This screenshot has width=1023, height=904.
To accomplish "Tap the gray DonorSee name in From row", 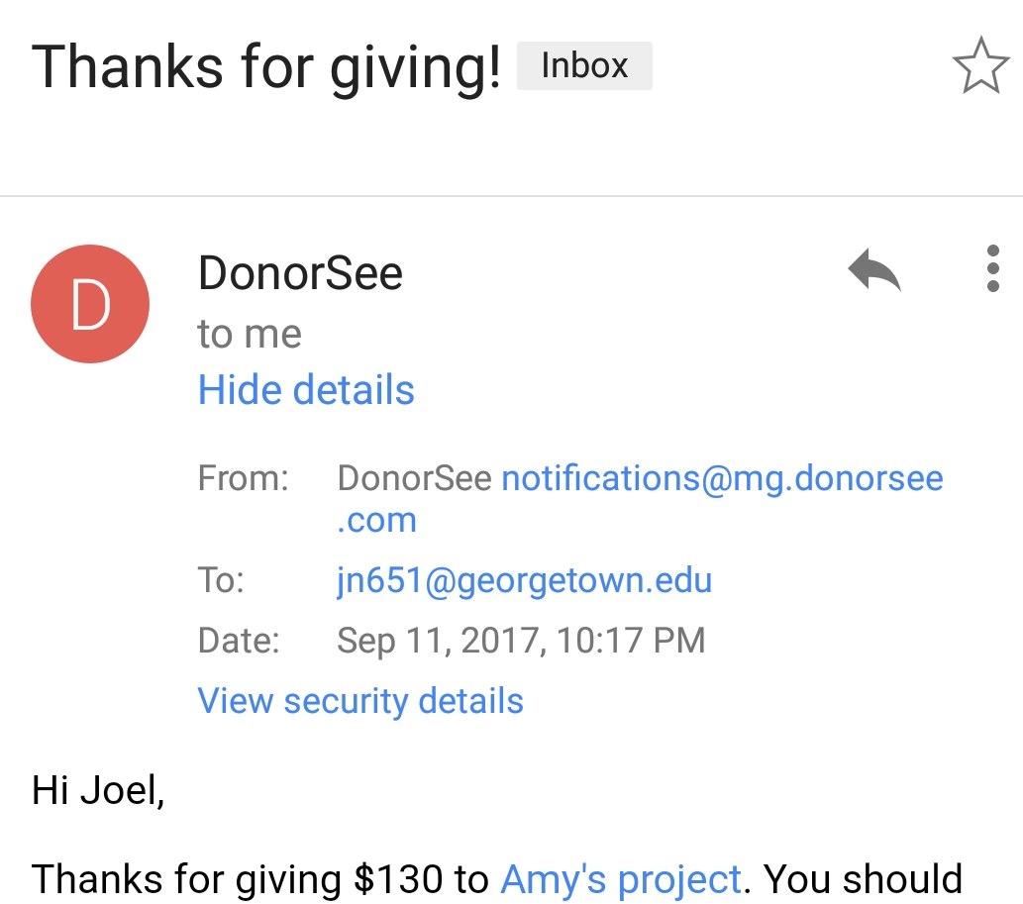I will tap(414, 479).
